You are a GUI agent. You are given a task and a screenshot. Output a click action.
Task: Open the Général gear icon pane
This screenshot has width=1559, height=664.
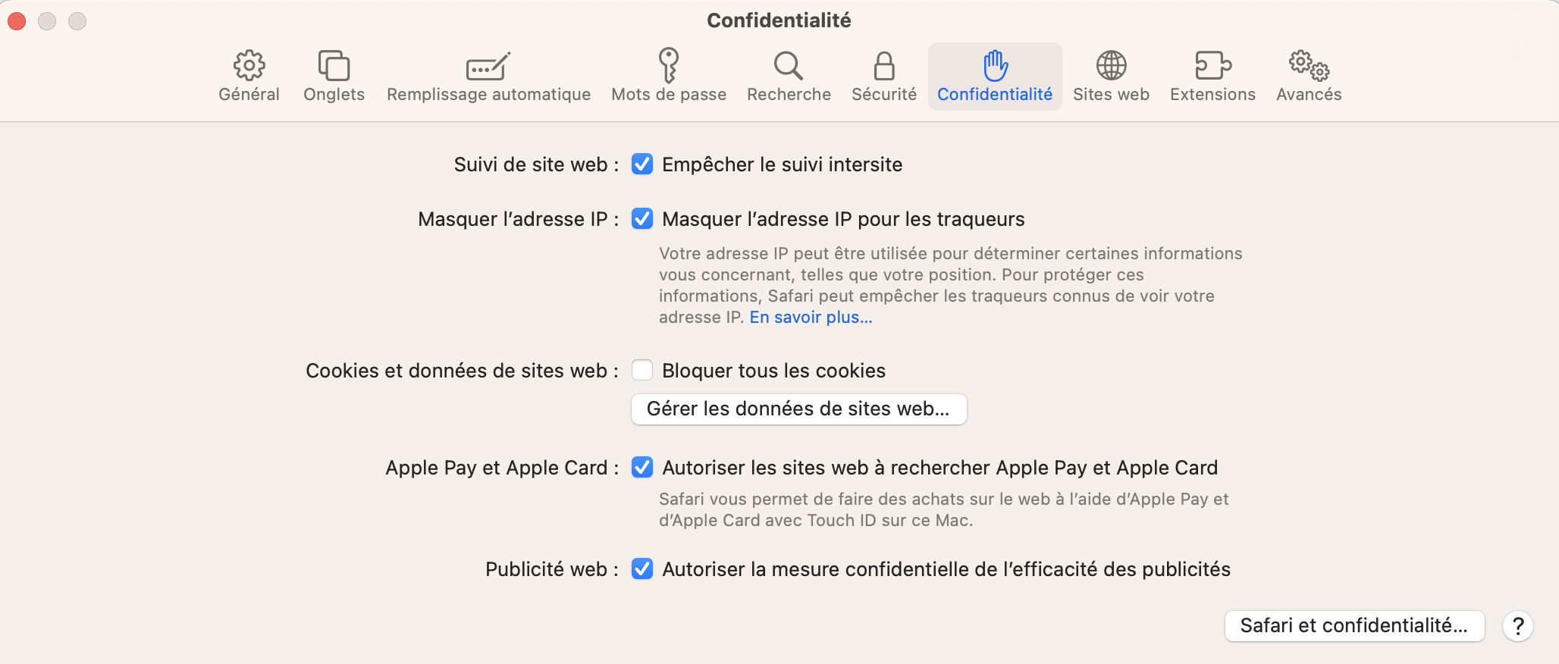249,67
